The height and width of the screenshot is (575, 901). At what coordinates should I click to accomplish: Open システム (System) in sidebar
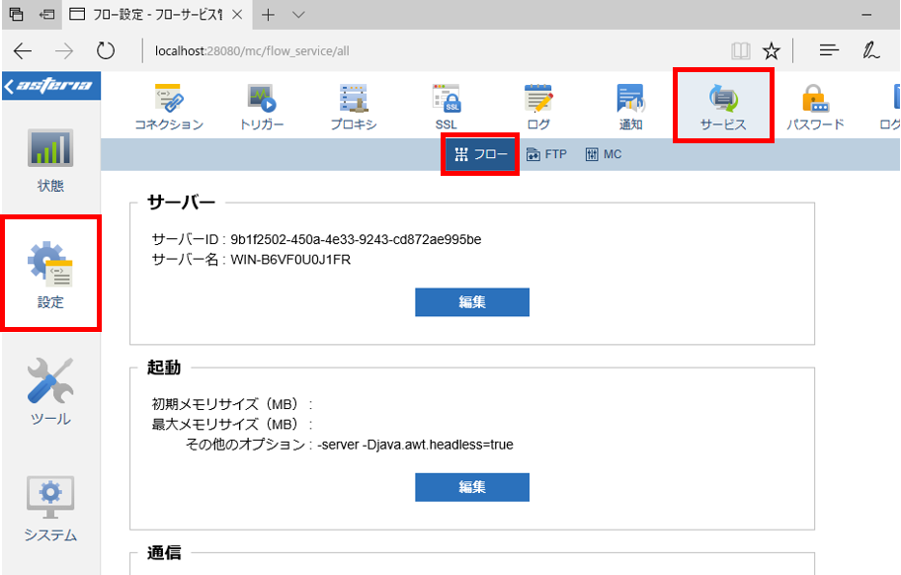pyautogui.click(x=50, y=509)
